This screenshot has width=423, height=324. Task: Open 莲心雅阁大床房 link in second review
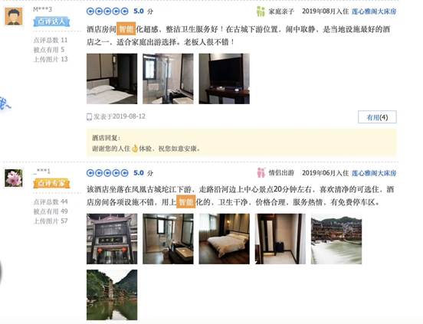pos(374,173)
